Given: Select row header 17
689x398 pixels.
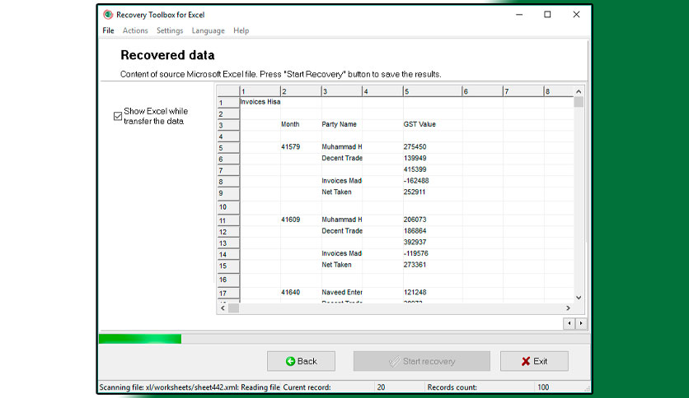Looking at the screenshot, I should 228,293.
